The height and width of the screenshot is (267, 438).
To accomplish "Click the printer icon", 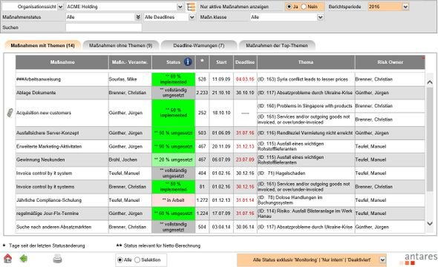I will [58, 259].
